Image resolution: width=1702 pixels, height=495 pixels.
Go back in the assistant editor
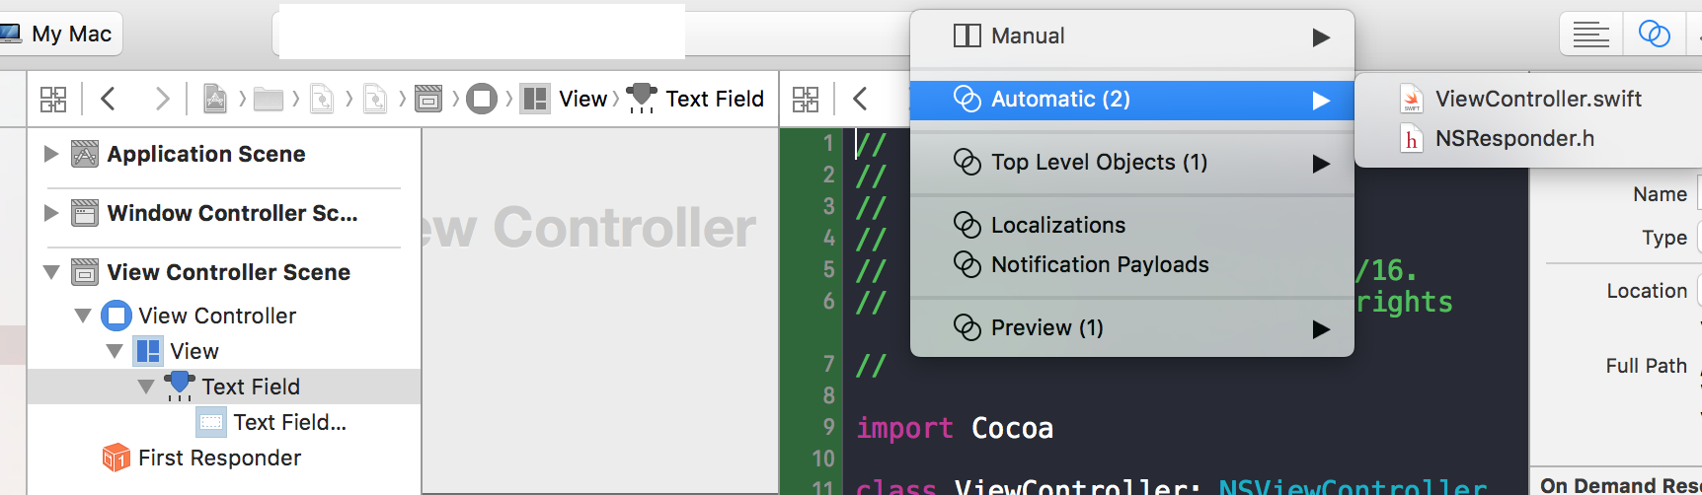click(860, 99)
